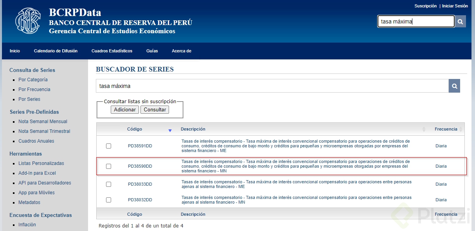This screenshot has width=475, height=231.
Task: Select the checkbox for the highlighted PD38590DD row
Action: tap(108, 166)
